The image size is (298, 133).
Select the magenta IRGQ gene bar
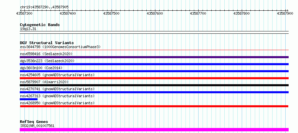tap(154, 130)
